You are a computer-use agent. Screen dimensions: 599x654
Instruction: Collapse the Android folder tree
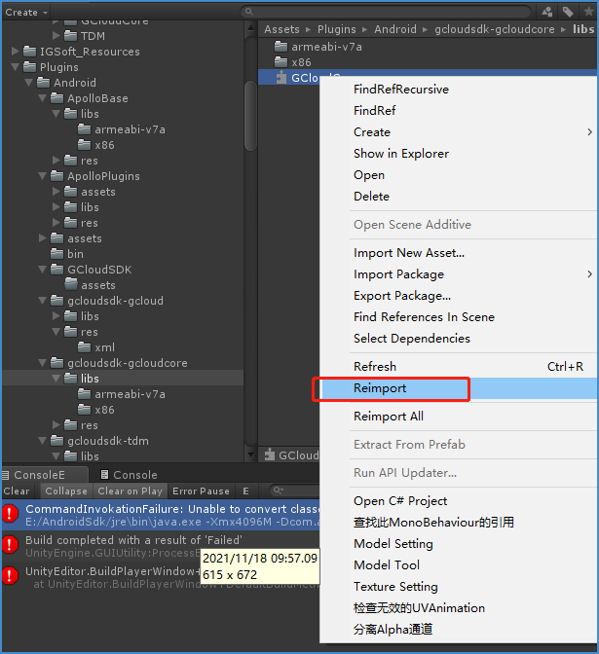point(29,83)
